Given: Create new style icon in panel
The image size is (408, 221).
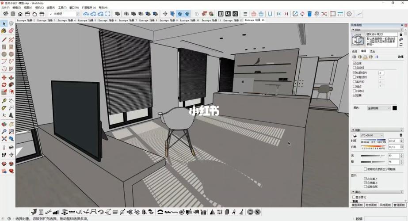Looking at the screenshot, I should (401, 40).
